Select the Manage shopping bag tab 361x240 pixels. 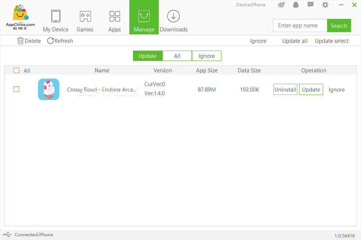(x=144, y=17)
